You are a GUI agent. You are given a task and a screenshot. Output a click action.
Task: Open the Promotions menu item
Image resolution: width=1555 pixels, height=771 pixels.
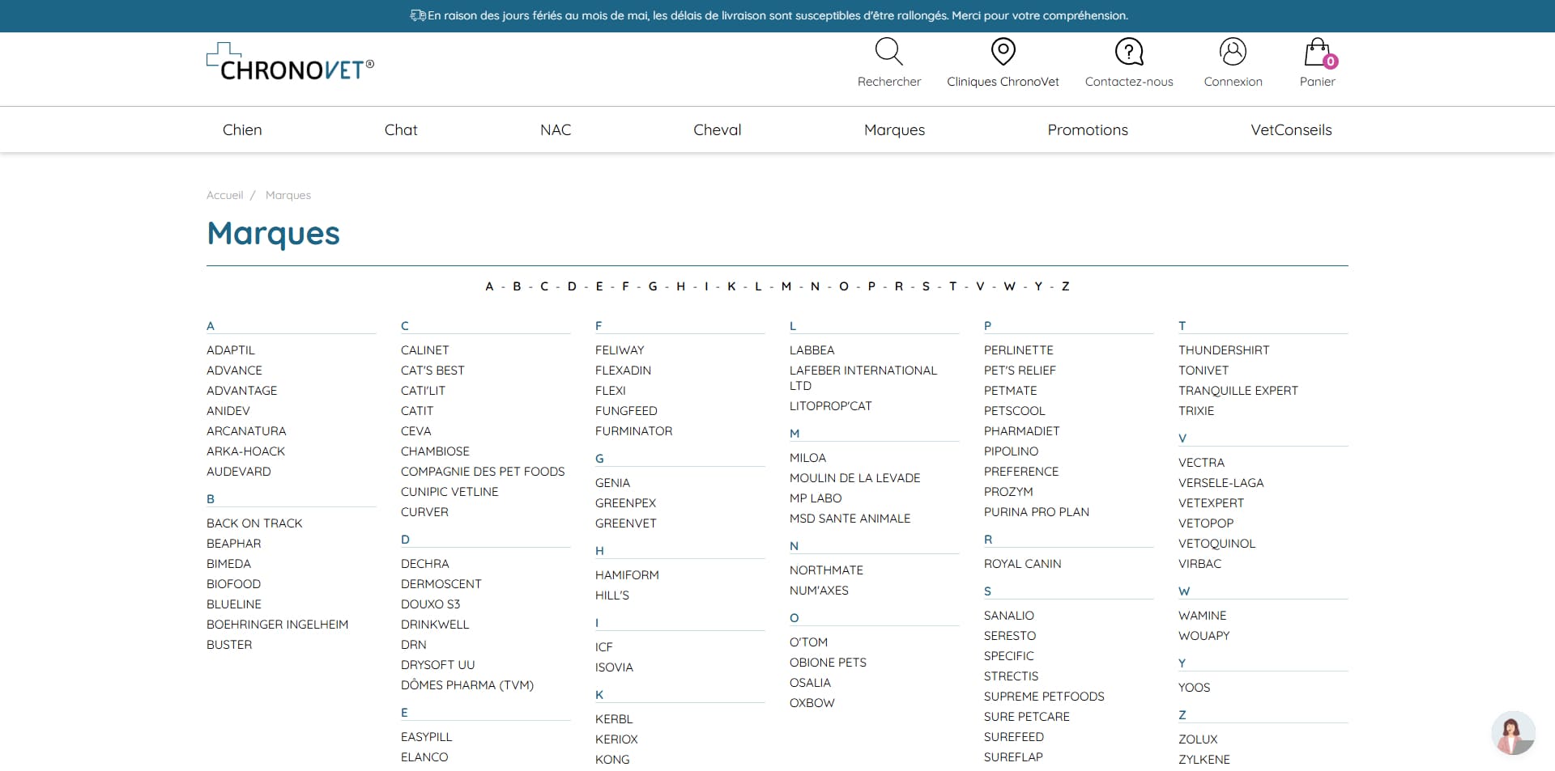pyautogui.click(x=1088, y=129)
